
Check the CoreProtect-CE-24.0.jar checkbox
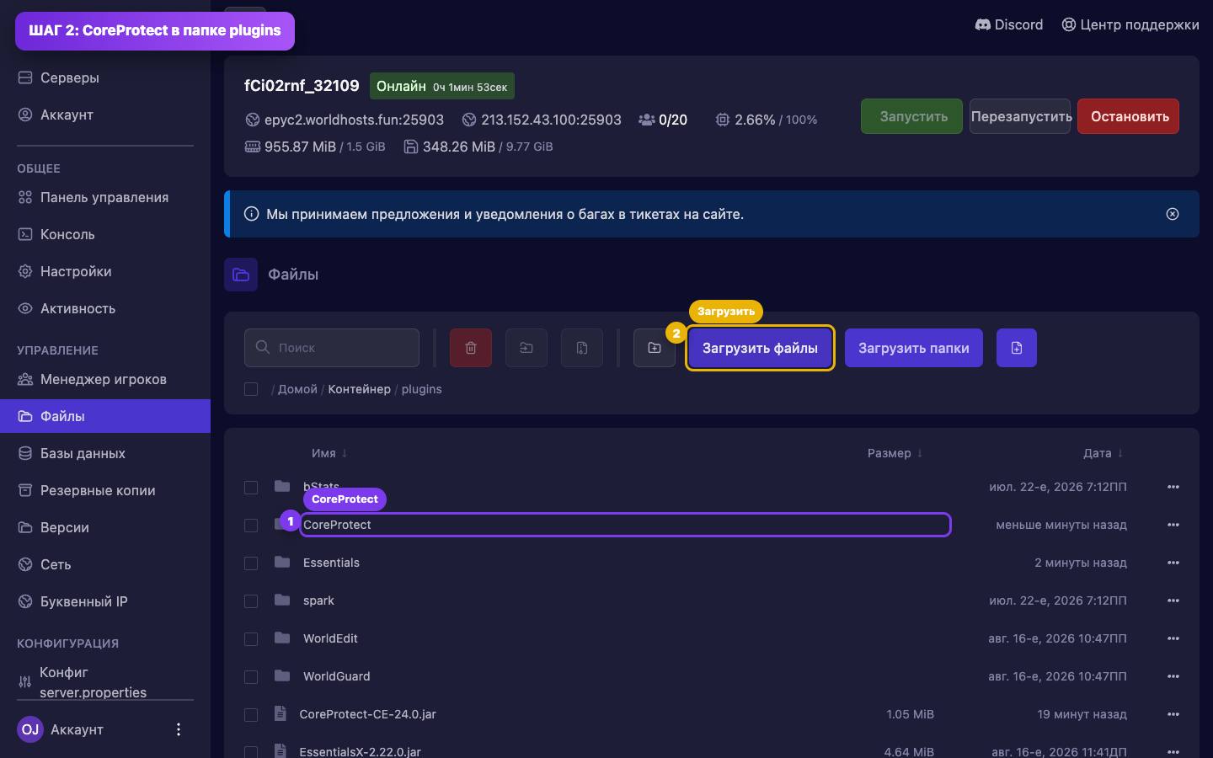click(x=251, y=715)
